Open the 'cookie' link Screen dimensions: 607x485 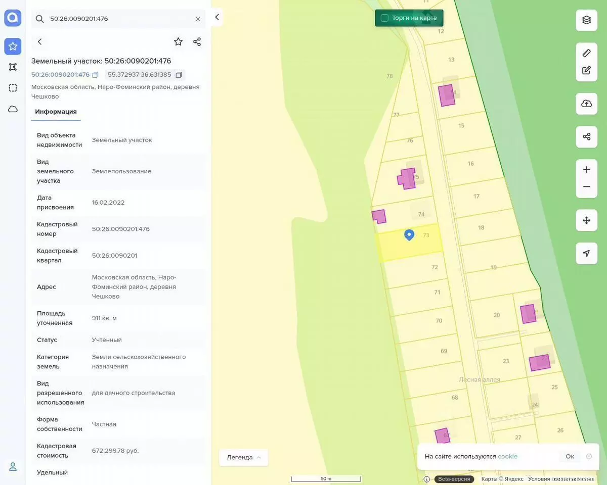507,456
